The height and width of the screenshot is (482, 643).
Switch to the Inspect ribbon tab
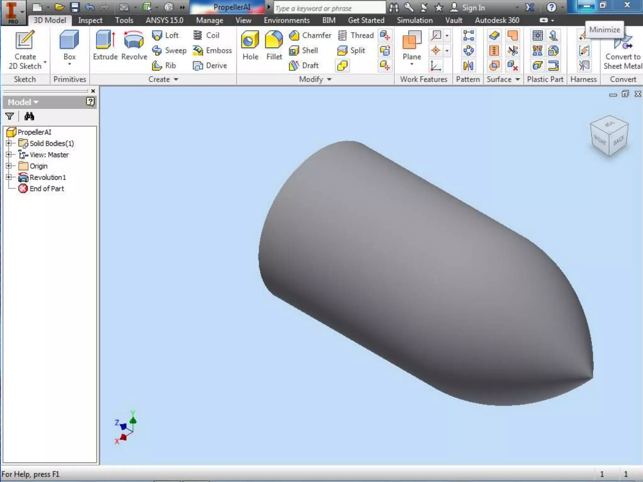coord(90,20)
